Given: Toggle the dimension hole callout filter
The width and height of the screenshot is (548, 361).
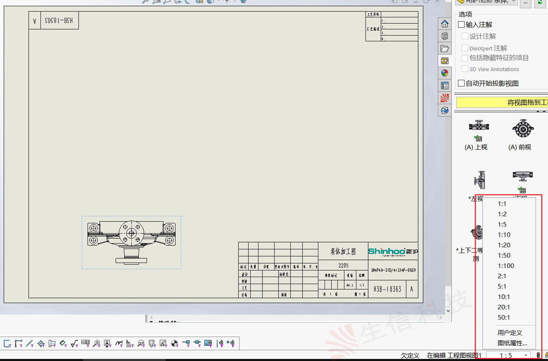Looking at the screenshot, I should tap(63, 343).
